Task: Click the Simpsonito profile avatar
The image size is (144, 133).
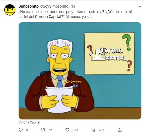Action: coord(10,10)
